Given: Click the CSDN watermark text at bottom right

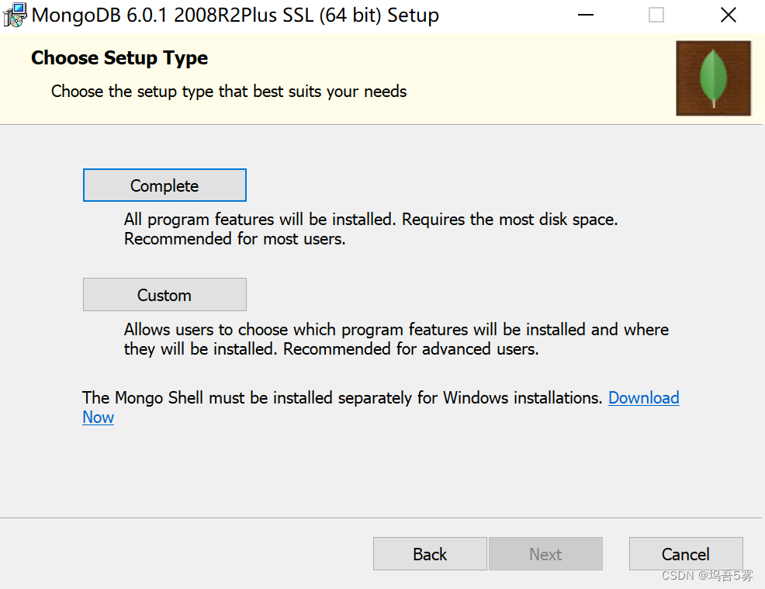Looking at the screenshot, I should point(707,576).
